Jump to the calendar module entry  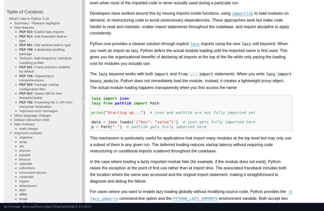click(x=26, y=164)
